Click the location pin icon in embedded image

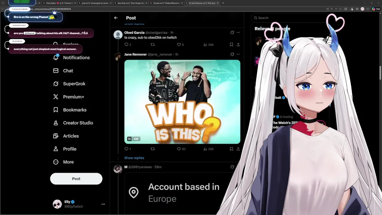(133, 192)
